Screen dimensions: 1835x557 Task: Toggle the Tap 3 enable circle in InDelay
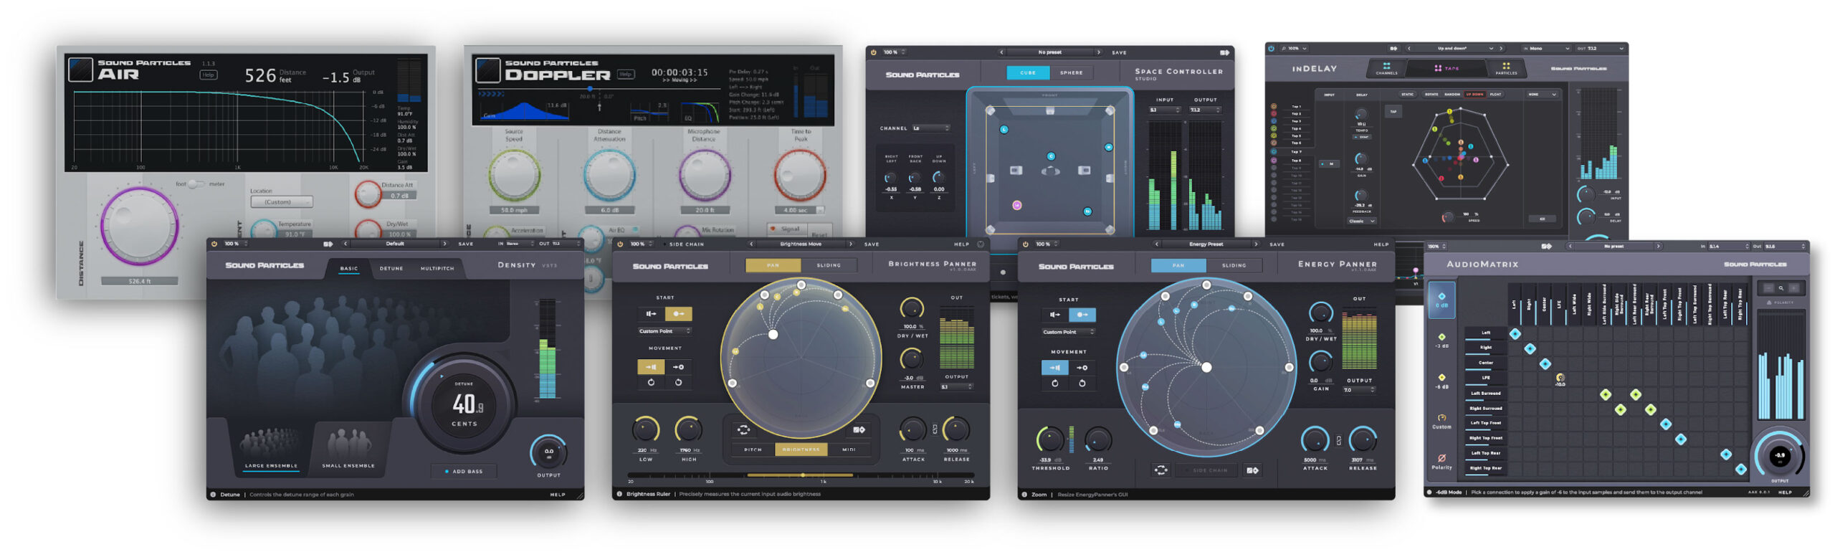(x=1273, y=120)
